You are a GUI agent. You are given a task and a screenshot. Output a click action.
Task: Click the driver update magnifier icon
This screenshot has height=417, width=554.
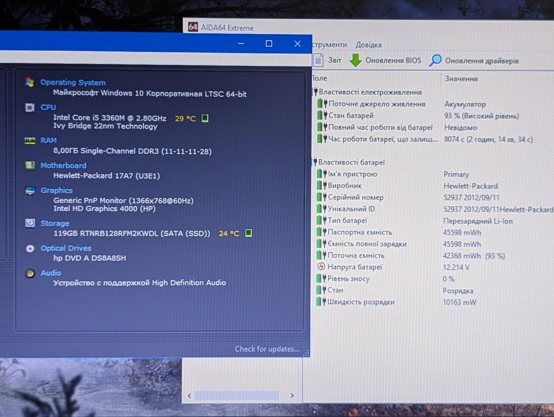435,61
